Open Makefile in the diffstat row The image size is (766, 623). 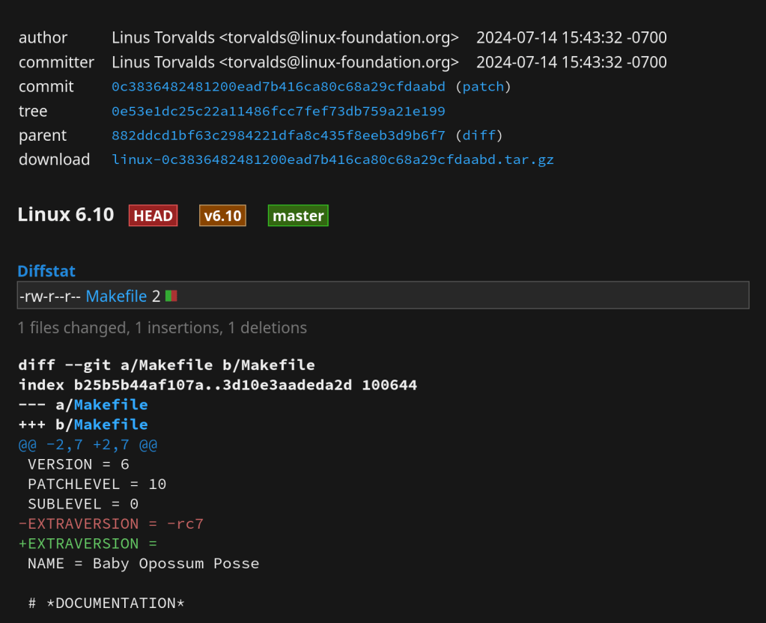tap(116, 297)
